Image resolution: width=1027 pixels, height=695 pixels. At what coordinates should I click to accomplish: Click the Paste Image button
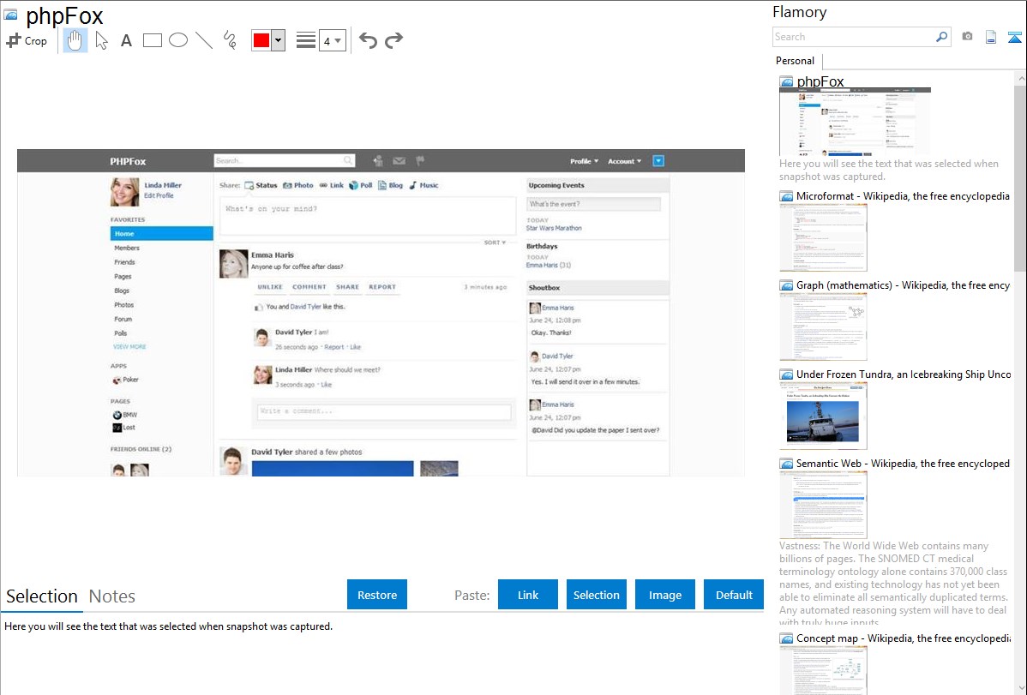(x=664, y=595)
